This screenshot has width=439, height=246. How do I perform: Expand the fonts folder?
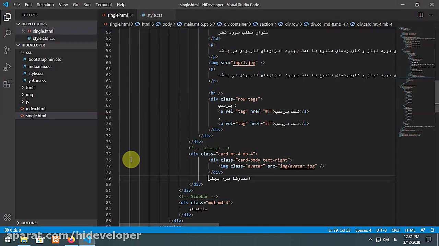(31, 87)
